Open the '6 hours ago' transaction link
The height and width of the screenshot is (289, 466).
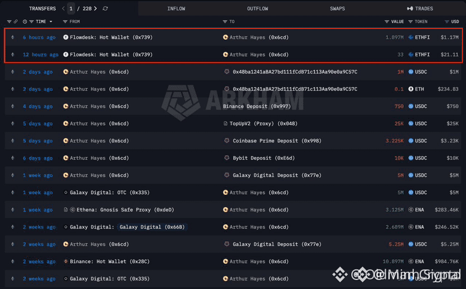(x=39, y=38)
